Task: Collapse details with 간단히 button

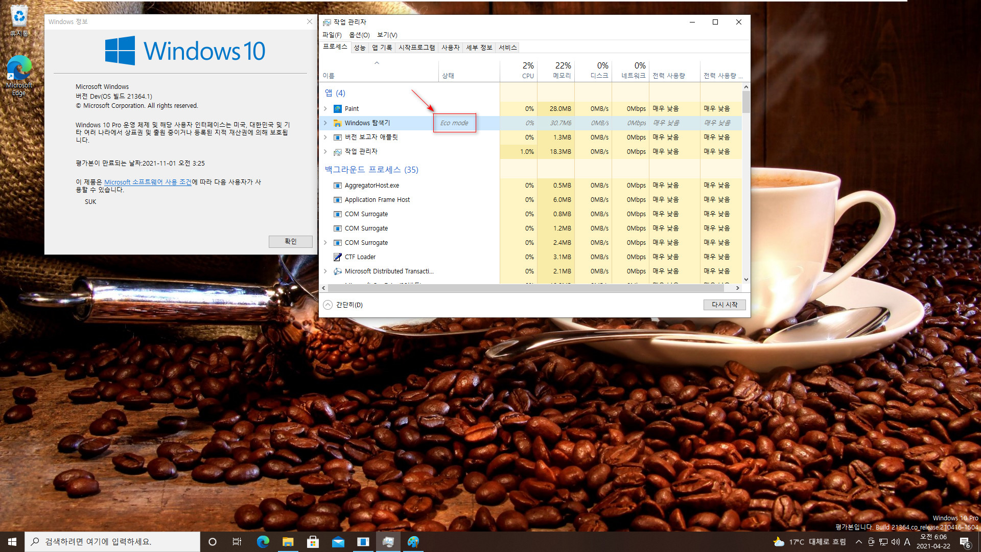Action: pyautogui.click(x=343, y=305)
